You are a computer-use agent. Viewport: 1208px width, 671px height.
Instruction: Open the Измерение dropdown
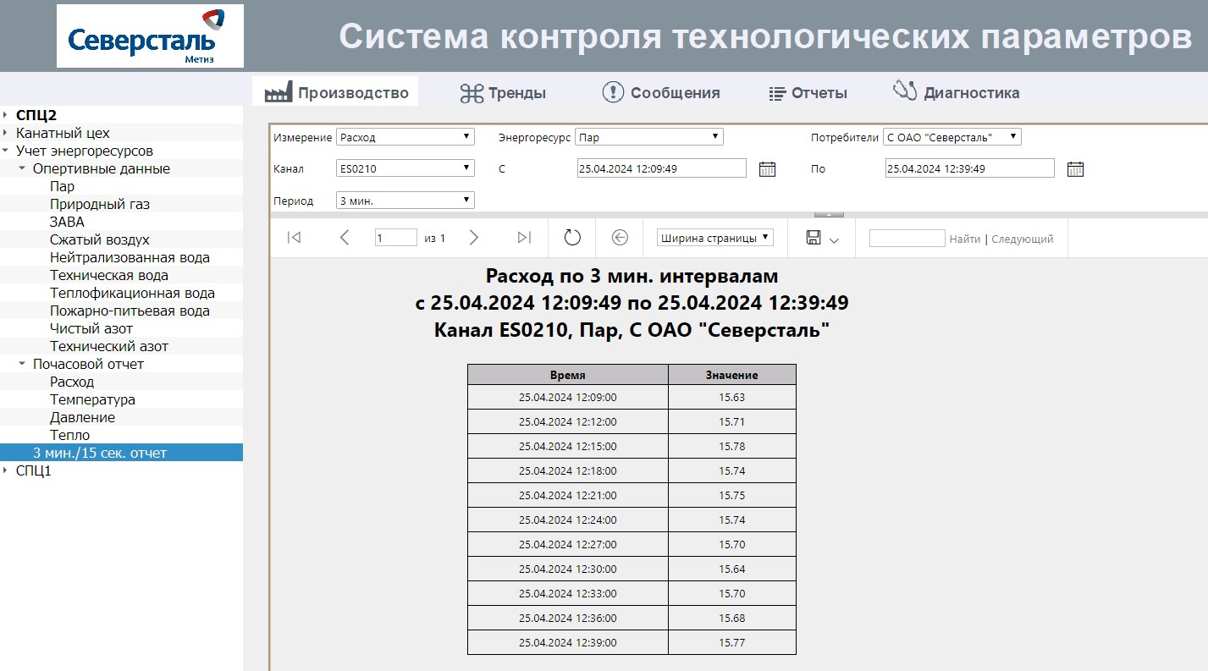pyautogui.click(x=405, y=137)
